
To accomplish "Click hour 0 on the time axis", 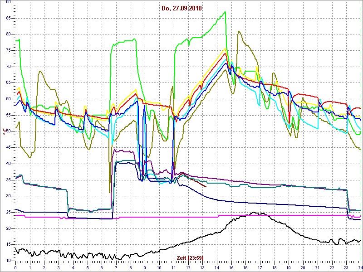I will [x=15, y=267].
